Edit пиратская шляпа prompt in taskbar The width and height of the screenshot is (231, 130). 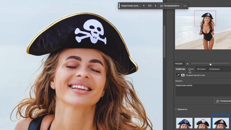coord(130,6)
